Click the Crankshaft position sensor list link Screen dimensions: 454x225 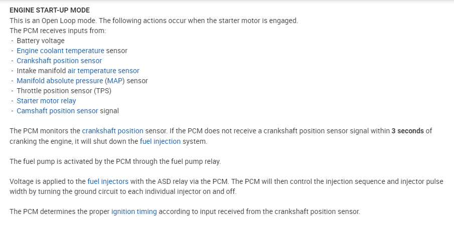point(59,61)
